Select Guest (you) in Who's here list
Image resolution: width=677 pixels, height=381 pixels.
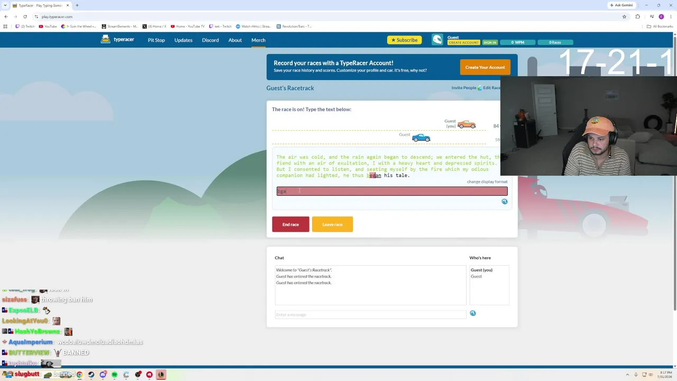point(481,270)
